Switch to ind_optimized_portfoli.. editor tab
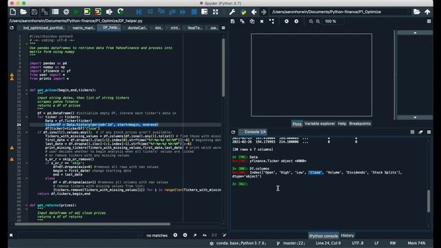 (43, 28)
